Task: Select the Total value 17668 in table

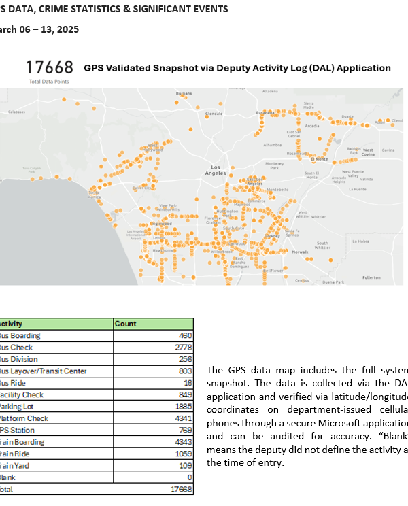Action: click(154, 489)
